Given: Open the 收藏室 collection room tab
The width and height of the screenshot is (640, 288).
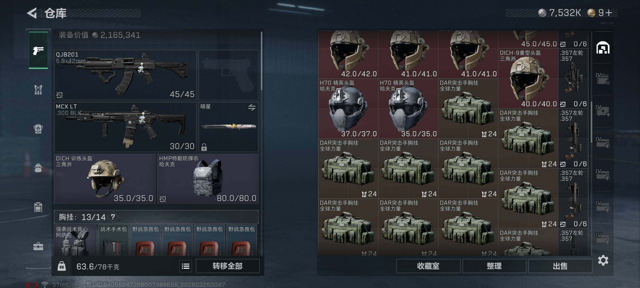Looking at the screenshot, I should [x=428, y=266].
